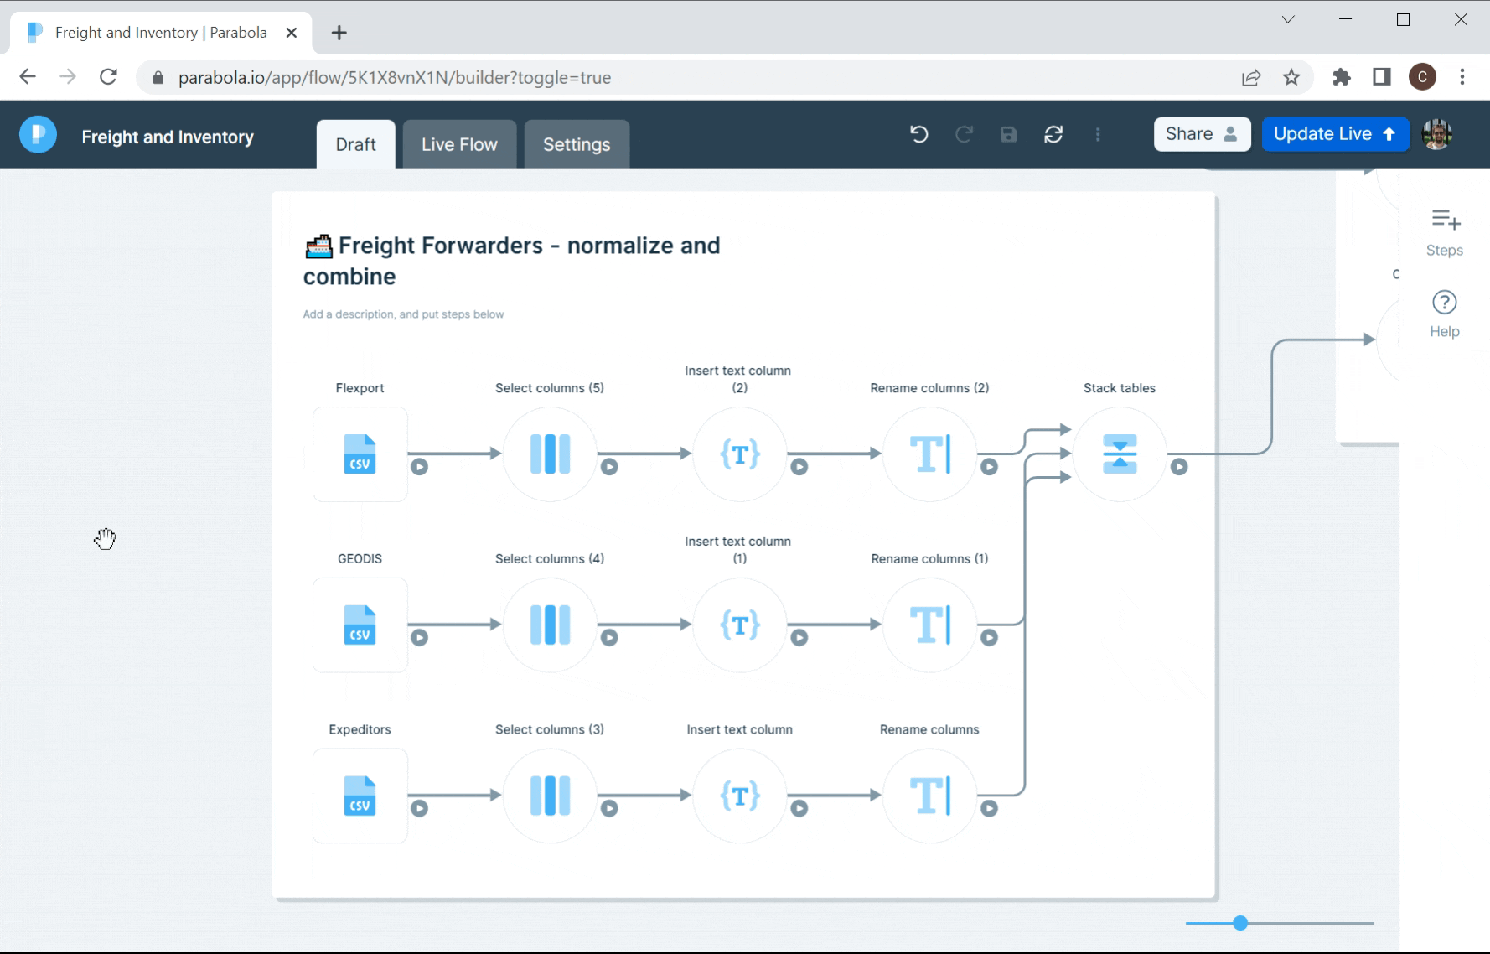The image size is (1490, 954).
Task: Open the bottom Rename columns step
Action: [x=930, y=796]
